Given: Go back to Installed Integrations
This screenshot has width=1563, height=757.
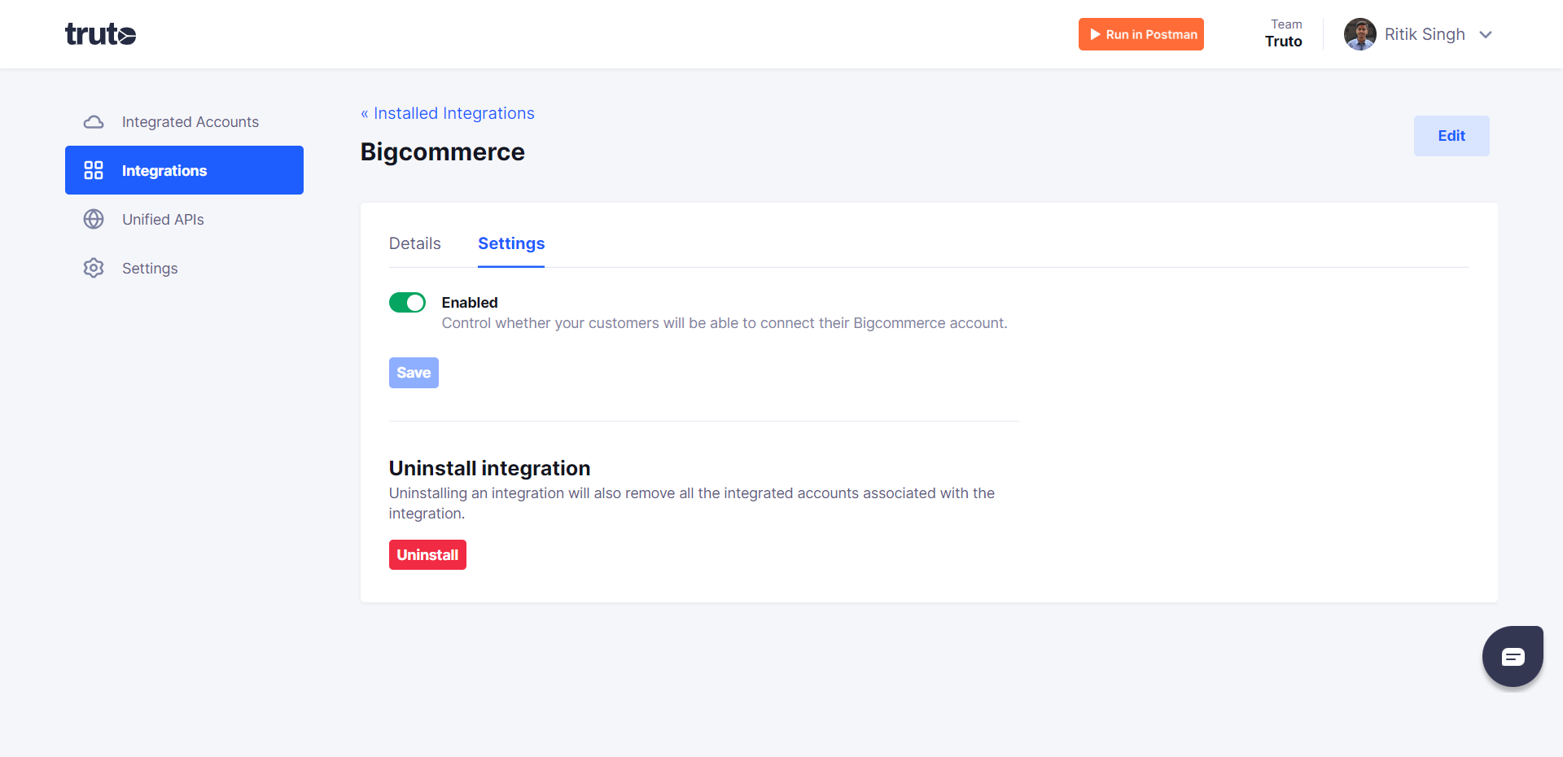Looking at the screenshot, I should point(448,113).
